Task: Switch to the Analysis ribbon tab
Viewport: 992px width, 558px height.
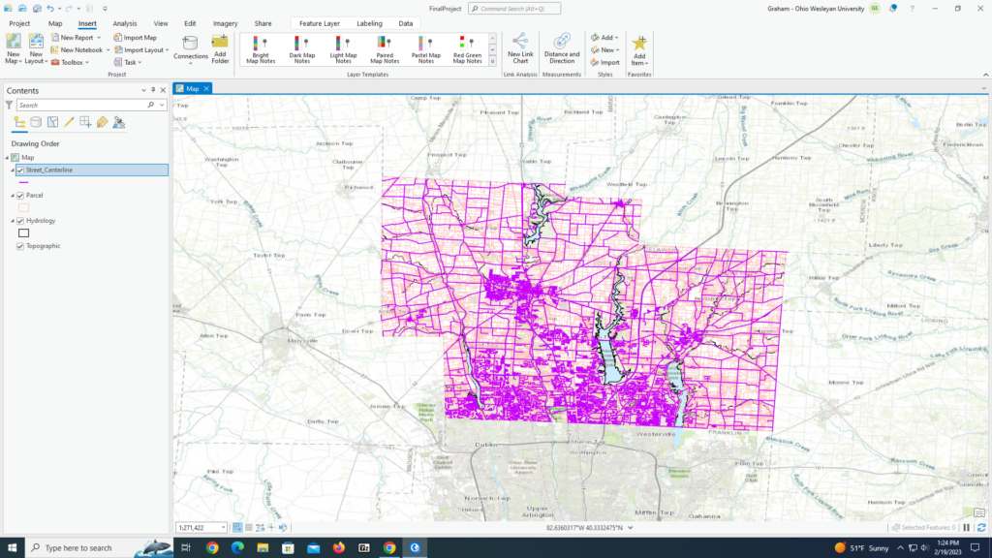Action: (126, 23)
